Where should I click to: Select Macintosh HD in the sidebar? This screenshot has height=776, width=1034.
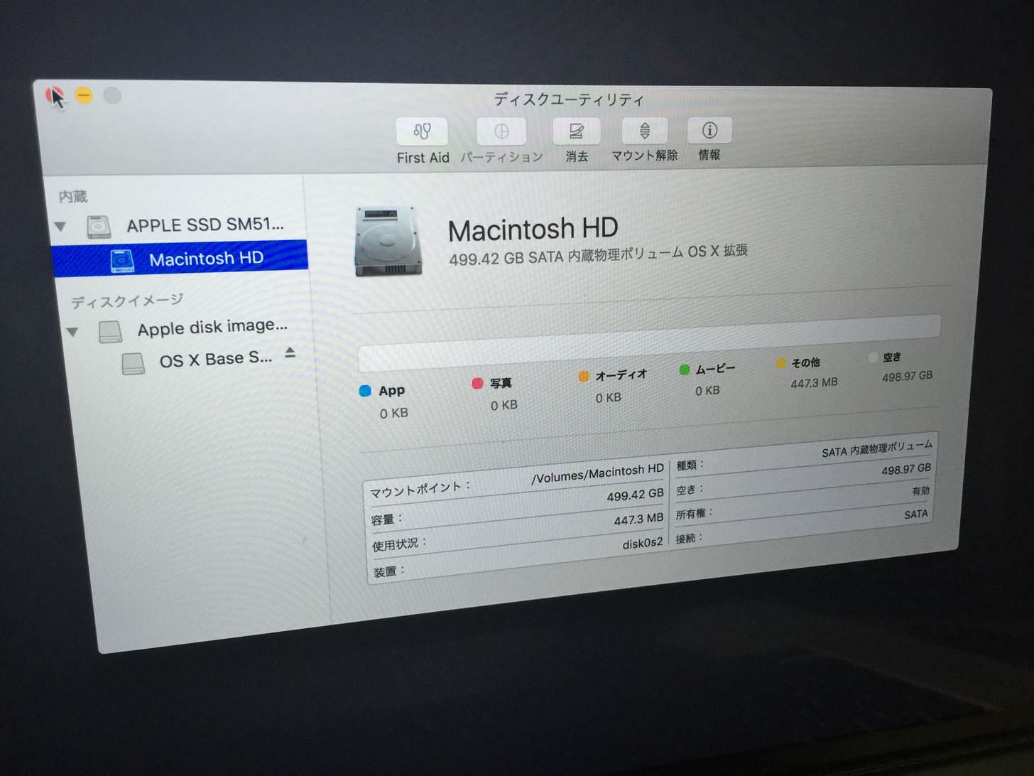pyautogui.click(x=180, y=259)
